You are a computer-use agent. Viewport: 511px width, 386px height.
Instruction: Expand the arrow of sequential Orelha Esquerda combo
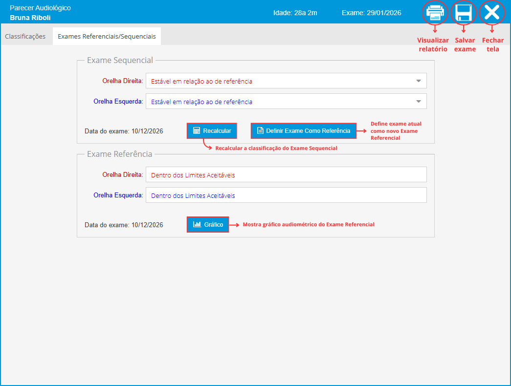(x=419, y=102)
